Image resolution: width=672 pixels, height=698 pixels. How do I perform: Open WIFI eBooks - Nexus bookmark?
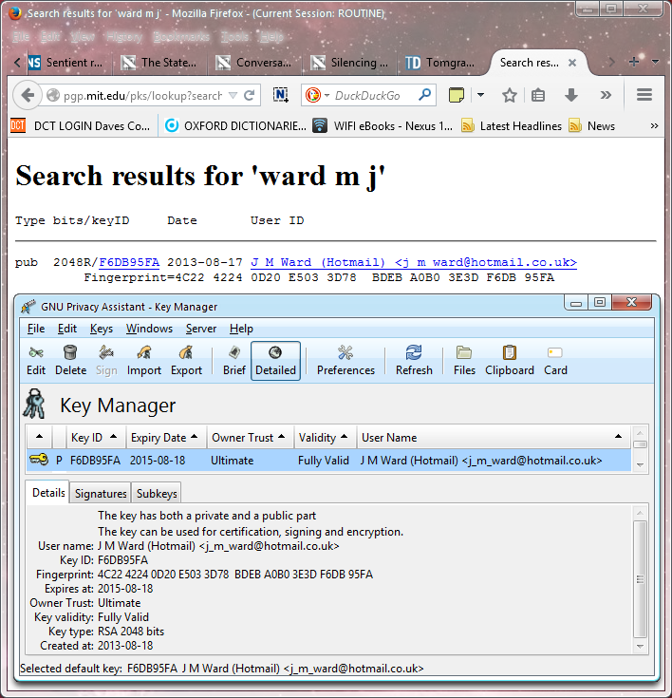point(383,126)
